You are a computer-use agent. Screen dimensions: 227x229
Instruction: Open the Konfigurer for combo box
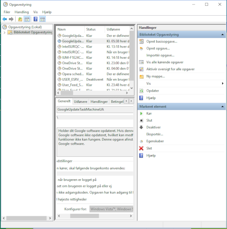tap(111, 209)
